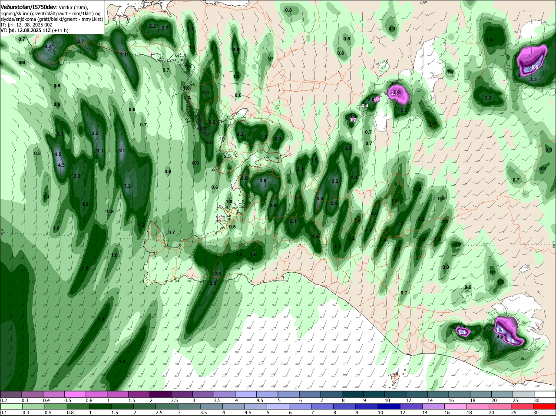
Task: Pick red rain swatch after 30
Action: tap(545, 406)
